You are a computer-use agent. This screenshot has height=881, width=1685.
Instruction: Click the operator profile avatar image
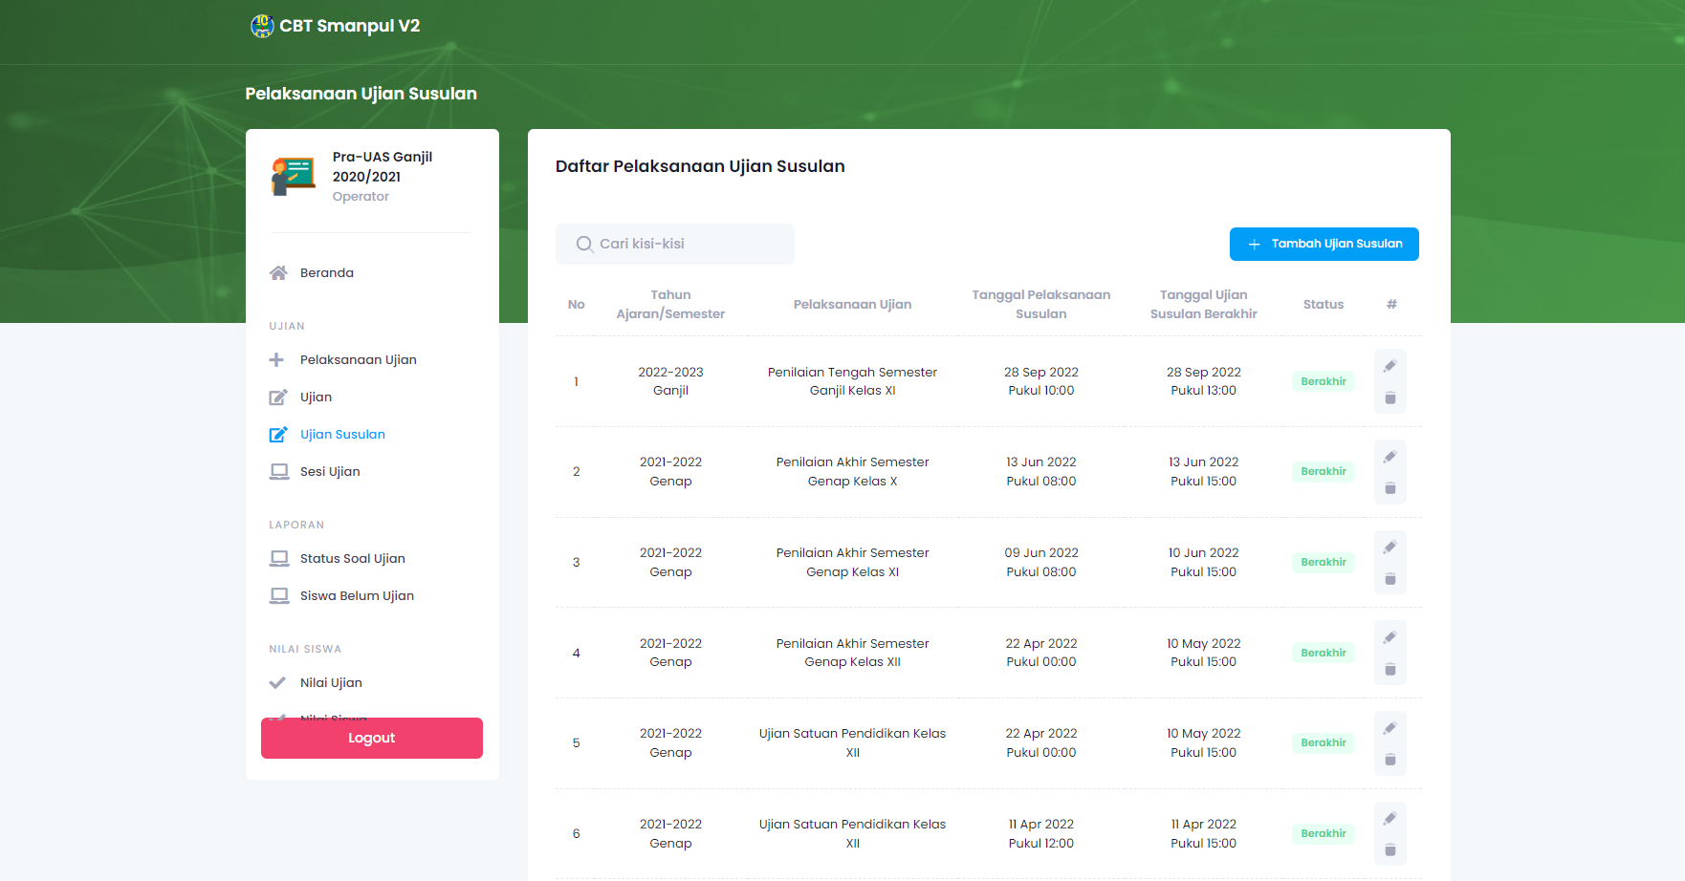pos(294,177)
